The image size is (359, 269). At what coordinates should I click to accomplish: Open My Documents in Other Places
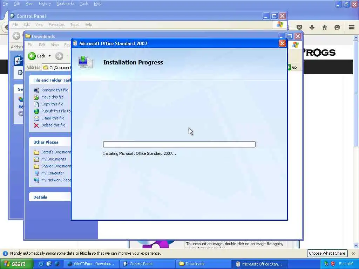(x=54, y=159)
